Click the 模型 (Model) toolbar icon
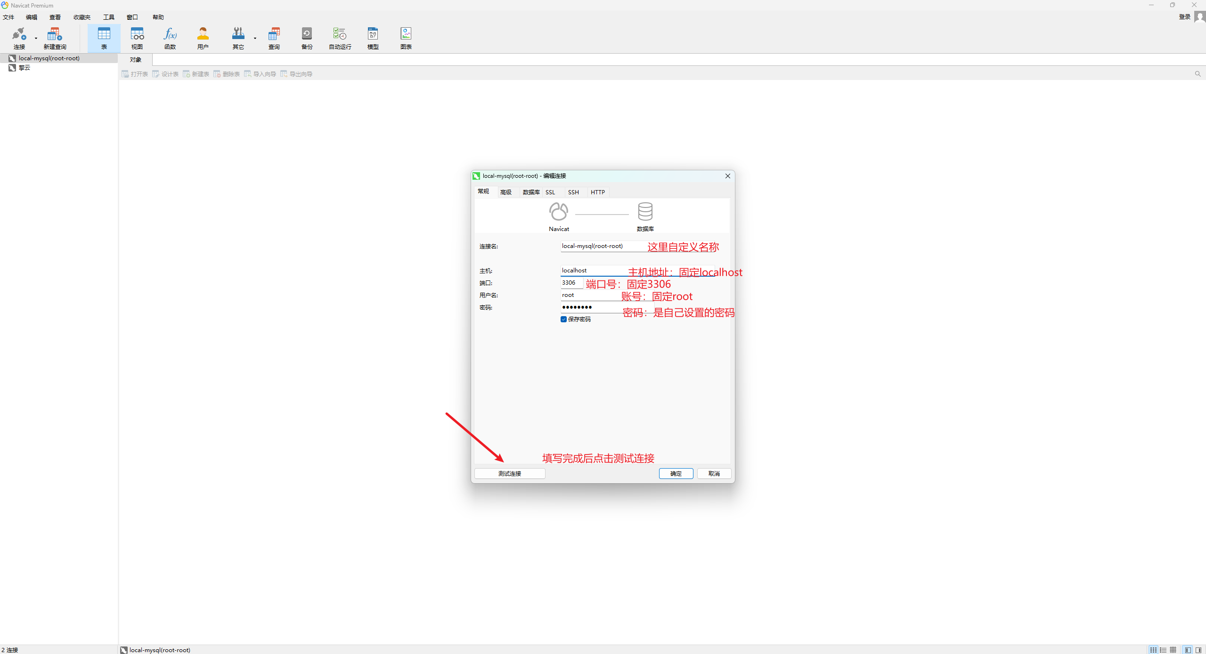This screenshot has height=654, width=1206. point(373,38)
